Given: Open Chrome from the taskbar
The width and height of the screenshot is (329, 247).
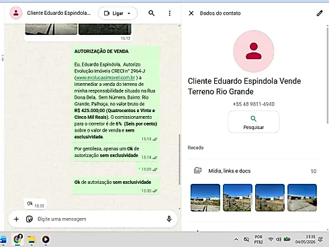Looking at the screenshot, I should point(18,240).
